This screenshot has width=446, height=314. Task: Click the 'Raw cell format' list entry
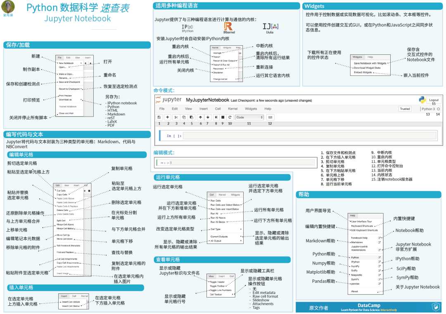tap(266, 296)
